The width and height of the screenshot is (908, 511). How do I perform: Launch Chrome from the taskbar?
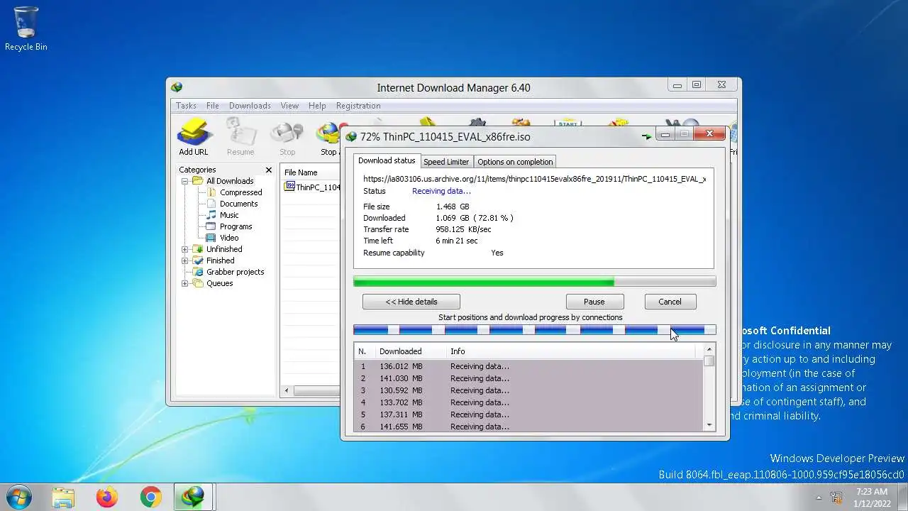150,497
